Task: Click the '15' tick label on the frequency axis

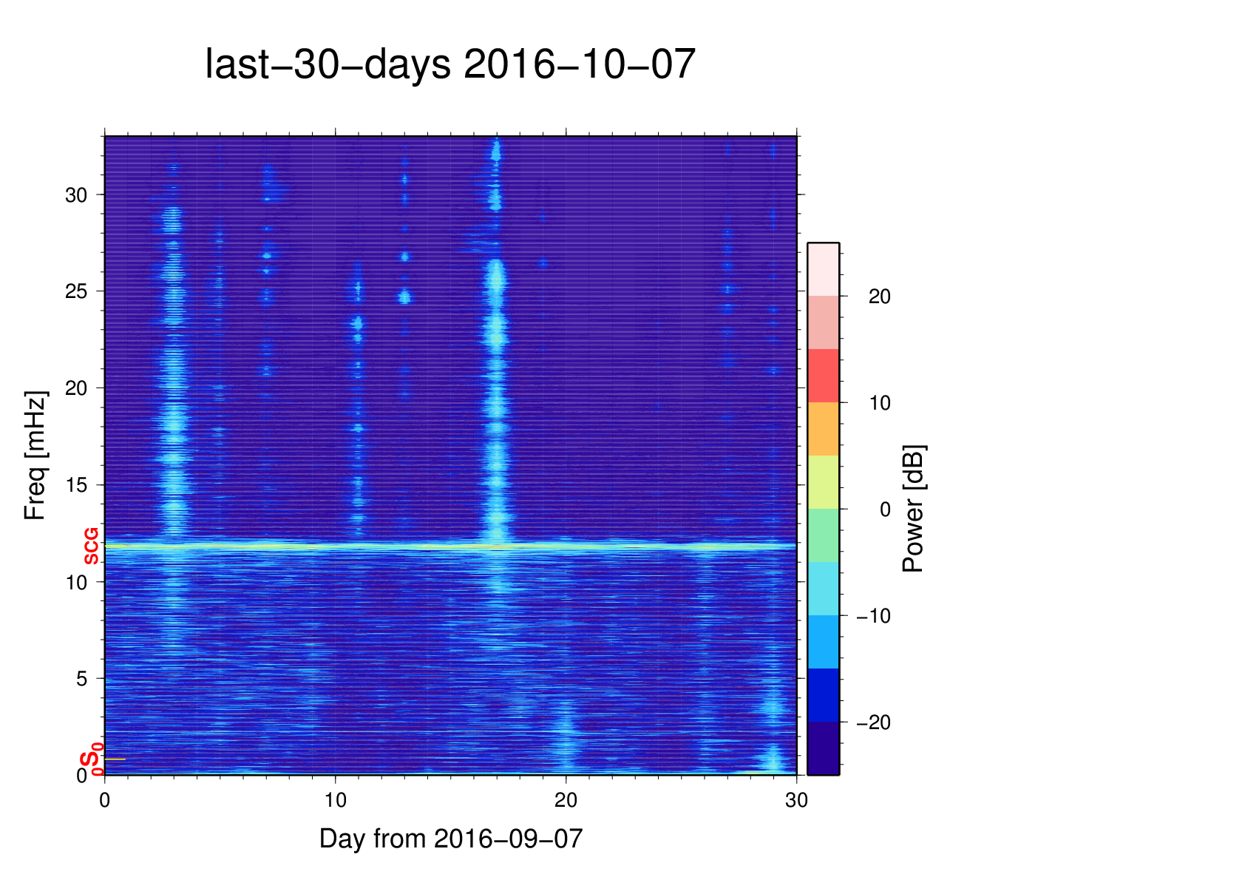Action: tap(76, 485)
